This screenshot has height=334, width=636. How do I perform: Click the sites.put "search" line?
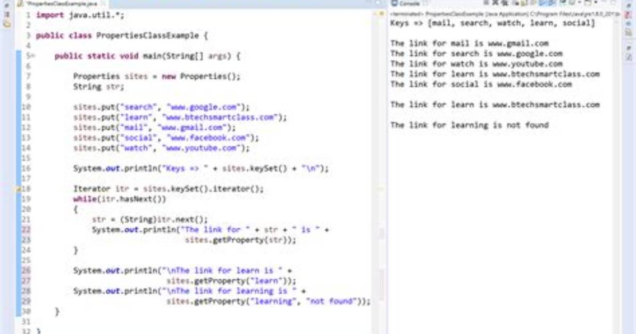(162, 107)
